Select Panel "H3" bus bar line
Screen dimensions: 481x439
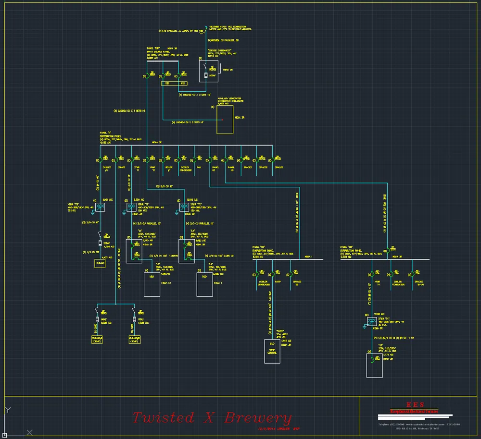(x=385, y=259)
